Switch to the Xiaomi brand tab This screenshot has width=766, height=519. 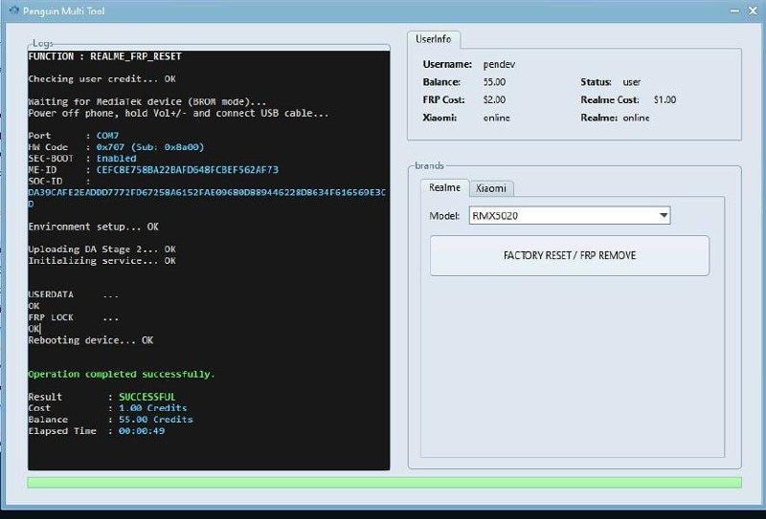pos(491,188)
